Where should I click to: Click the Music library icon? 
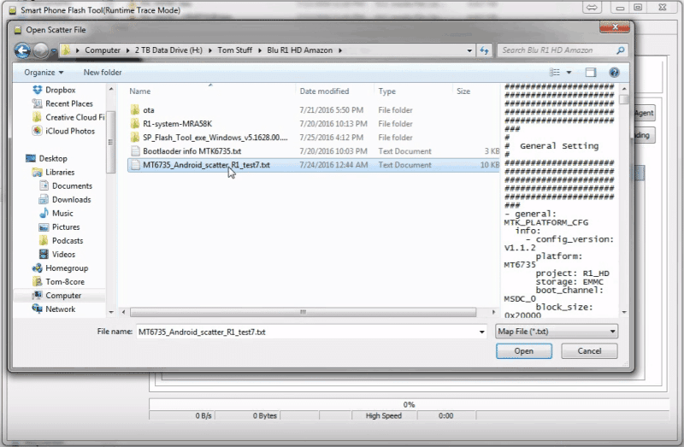pyautogui.click(x=44, y=214)
